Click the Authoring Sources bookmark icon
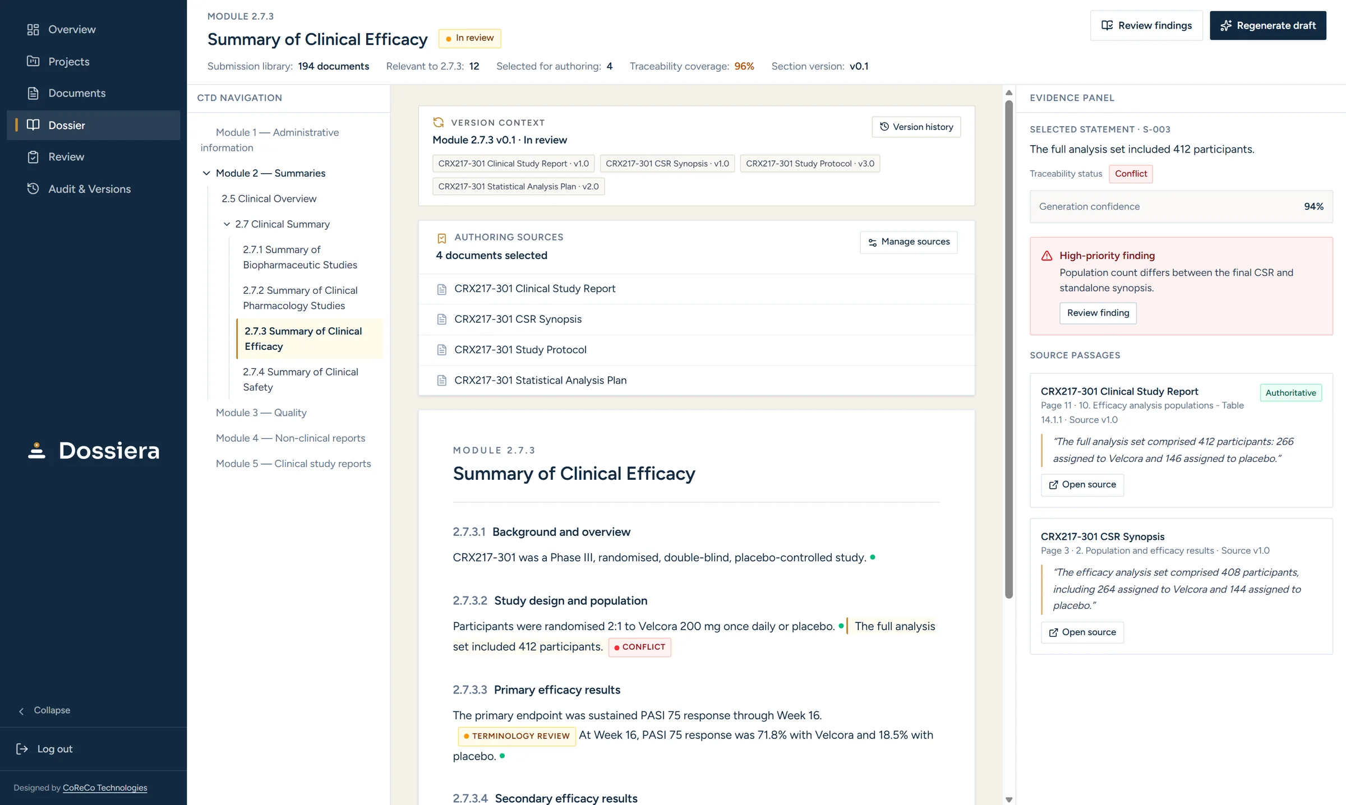The height and width of the screenshot is (805, 1346). [x=442, y=238]
